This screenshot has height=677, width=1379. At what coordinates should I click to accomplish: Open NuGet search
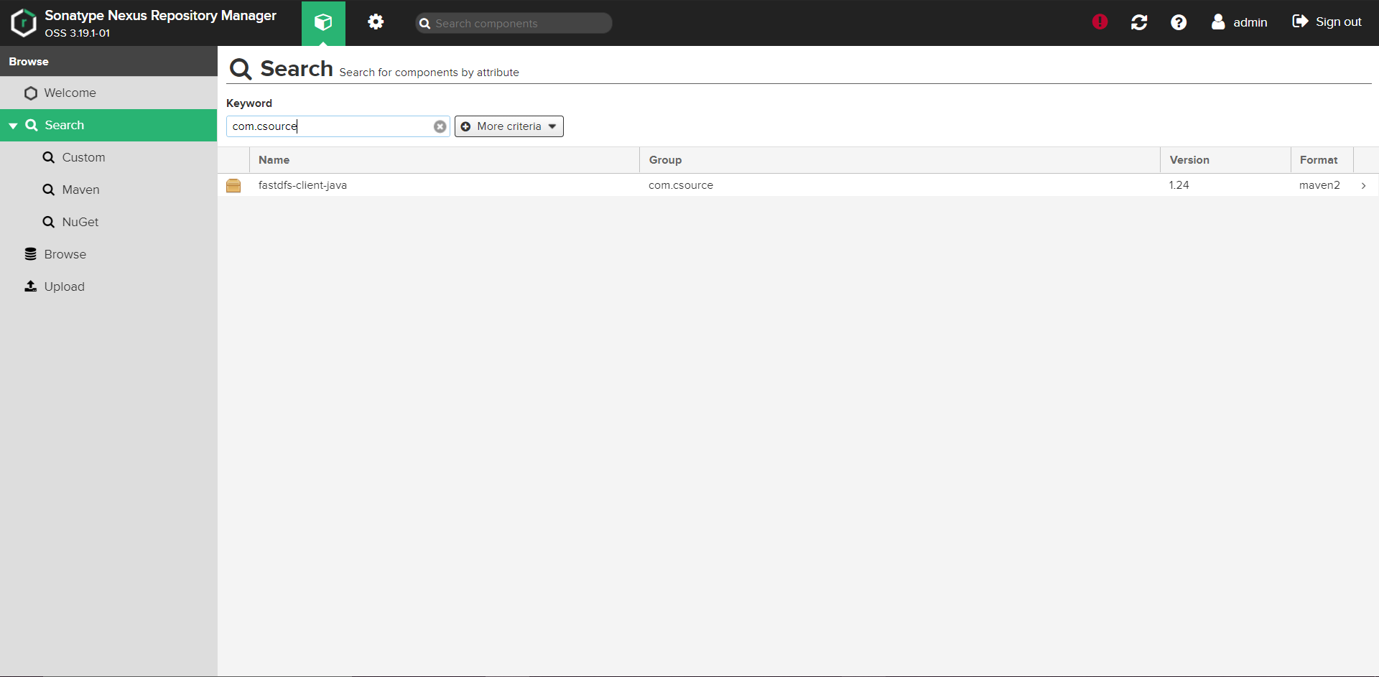pyautogui.click(x=108, y=223)
